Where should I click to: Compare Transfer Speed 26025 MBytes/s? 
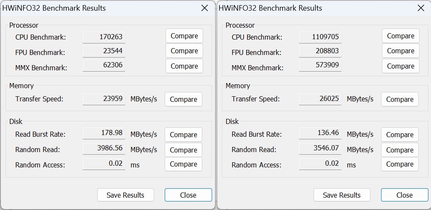(x=400, y=99)
